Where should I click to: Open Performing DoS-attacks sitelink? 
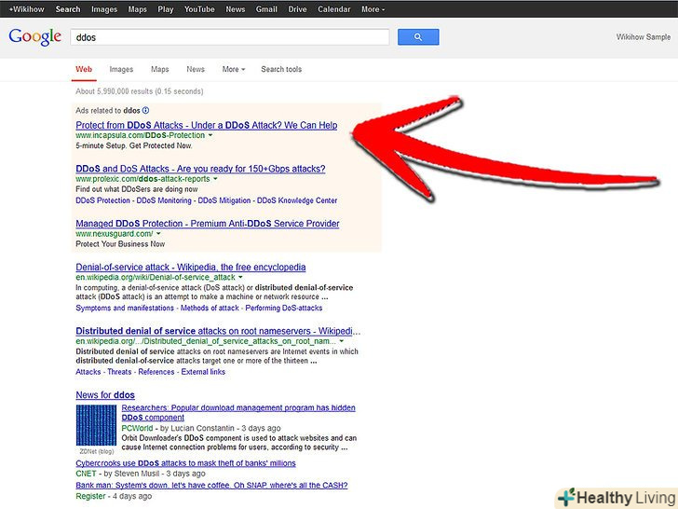[x=284, y=308]
